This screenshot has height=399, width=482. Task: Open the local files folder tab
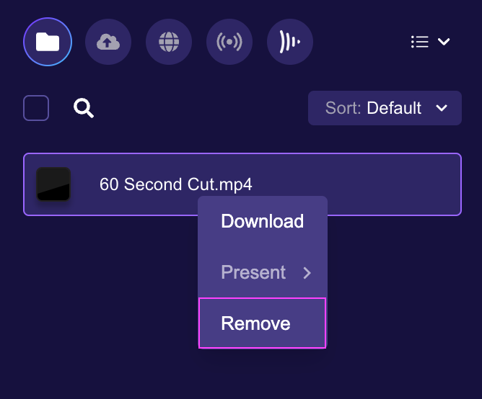click(x=48, y=42)
